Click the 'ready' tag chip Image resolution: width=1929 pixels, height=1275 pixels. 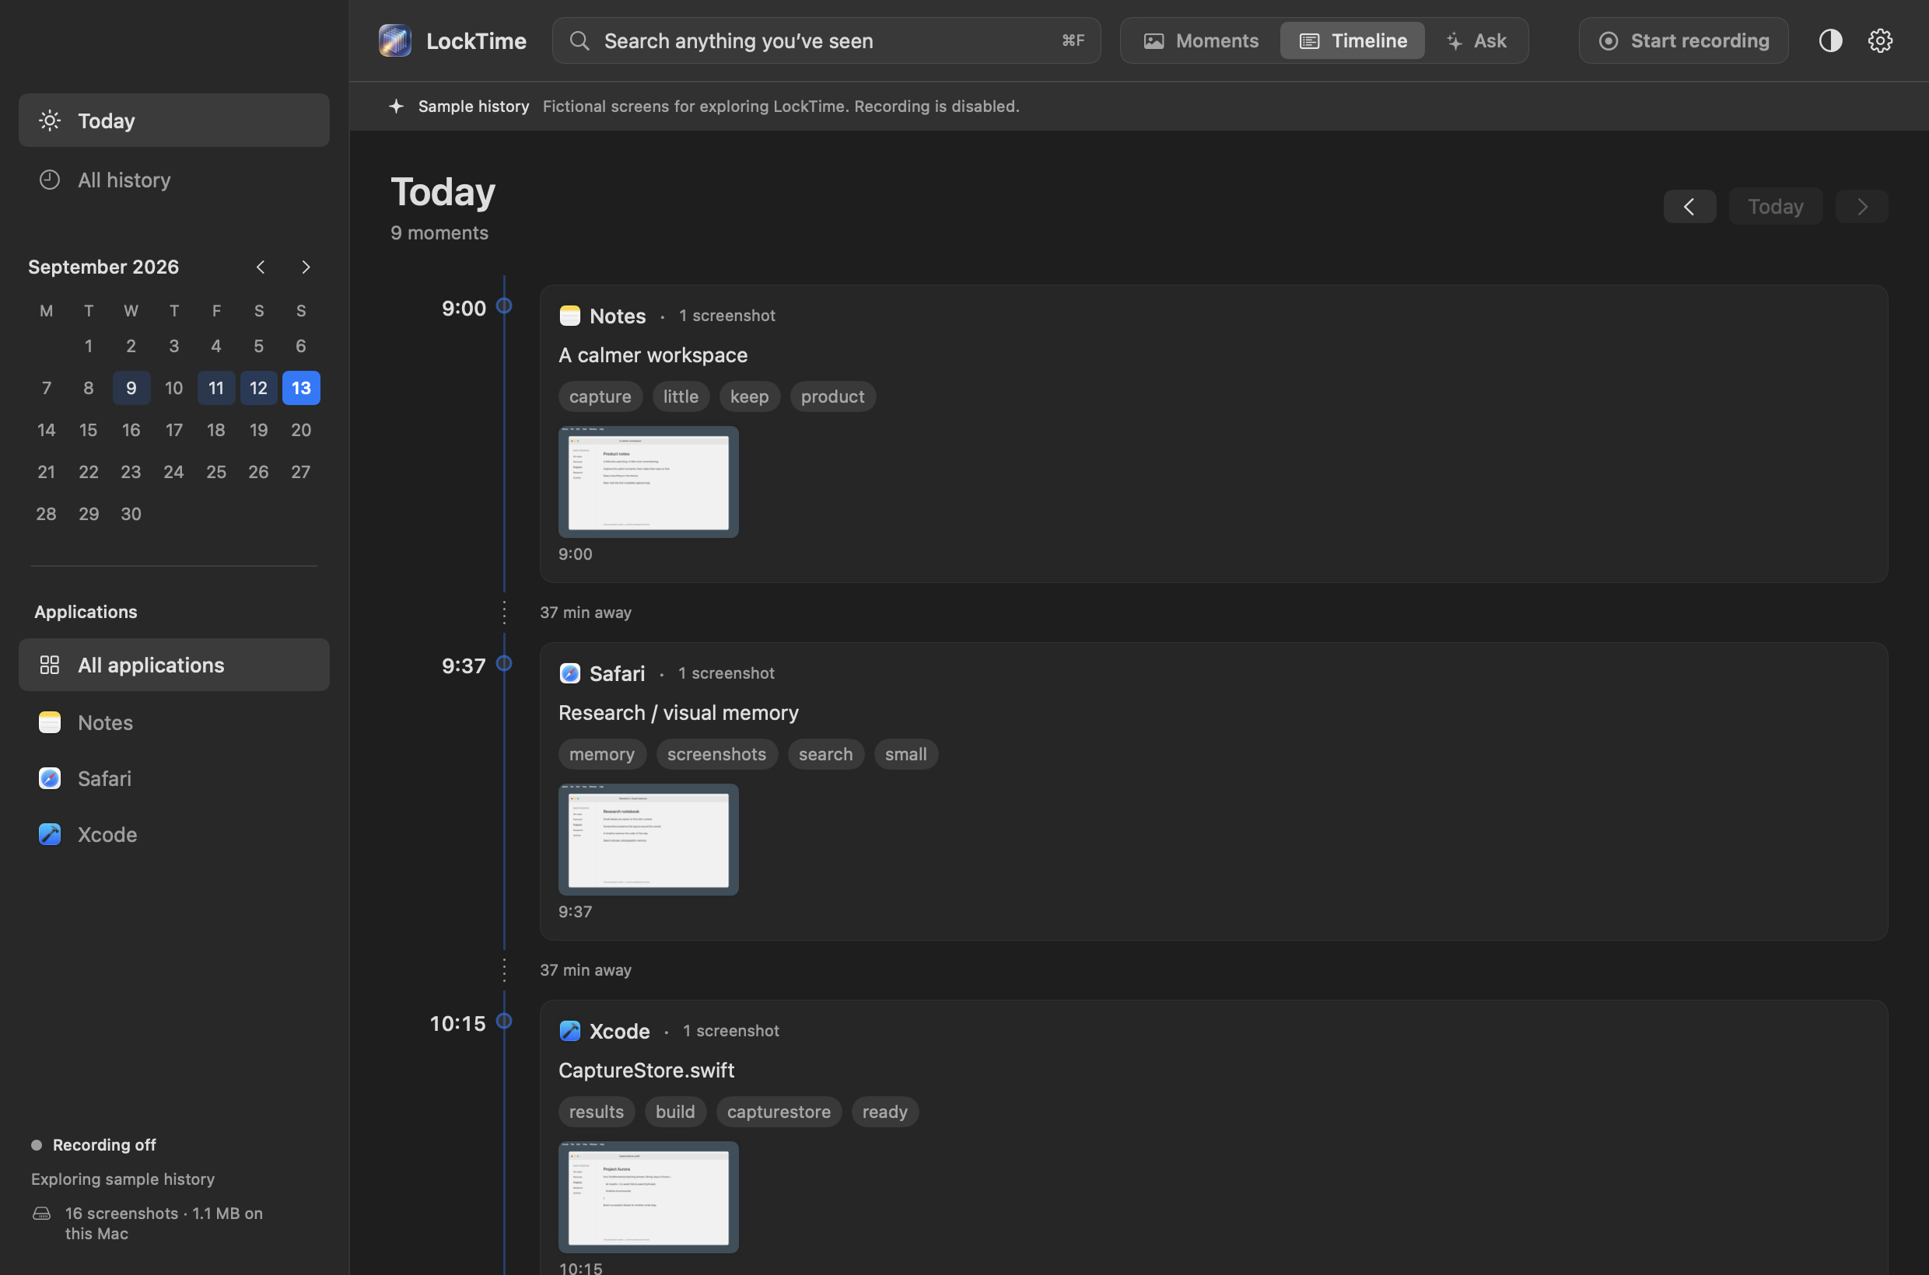pos(885,1112)
